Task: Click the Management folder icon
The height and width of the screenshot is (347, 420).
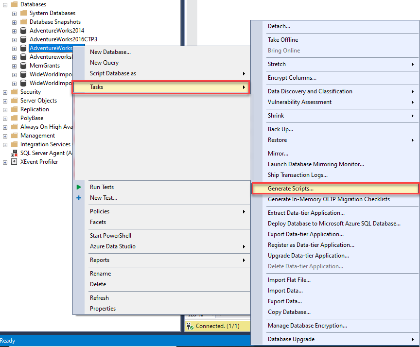Action: pos(14,136)
